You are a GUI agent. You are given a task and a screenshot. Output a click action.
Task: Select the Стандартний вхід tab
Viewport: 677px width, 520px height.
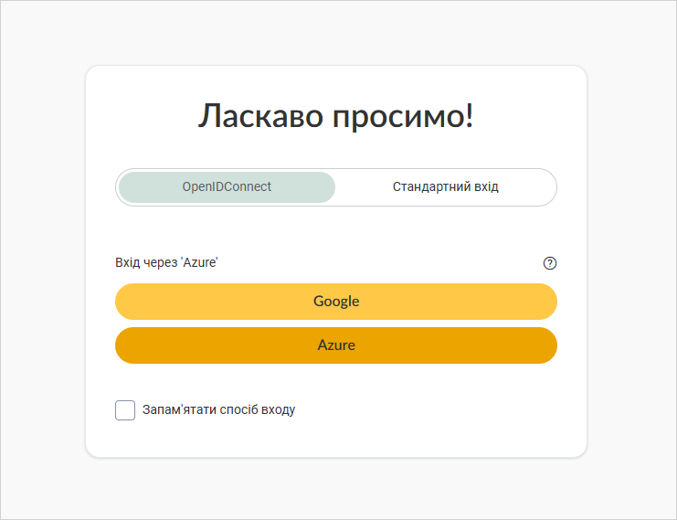445,187
